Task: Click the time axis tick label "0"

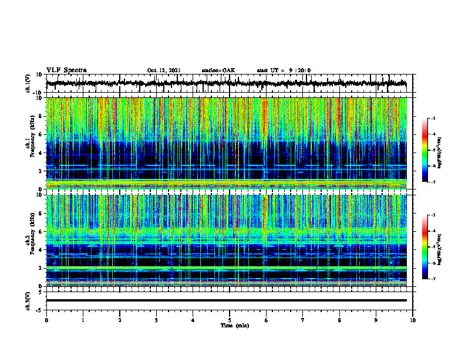Action: click(x=46, y=320)
